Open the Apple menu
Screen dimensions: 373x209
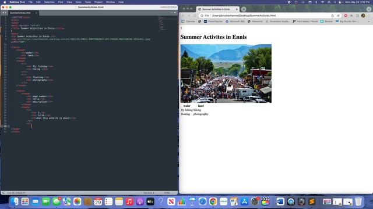(x=5, y=2)
